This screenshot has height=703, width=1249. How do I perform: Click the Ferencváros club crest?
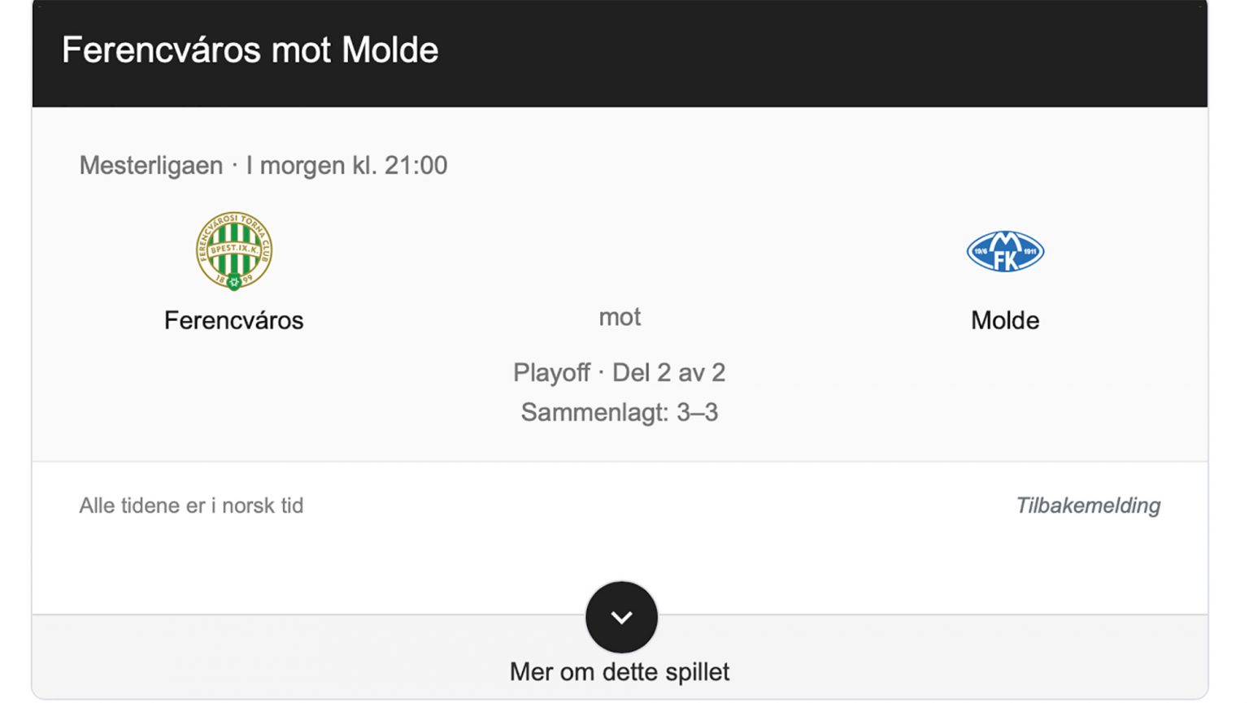pyautogui.click(x=234, y=250)
